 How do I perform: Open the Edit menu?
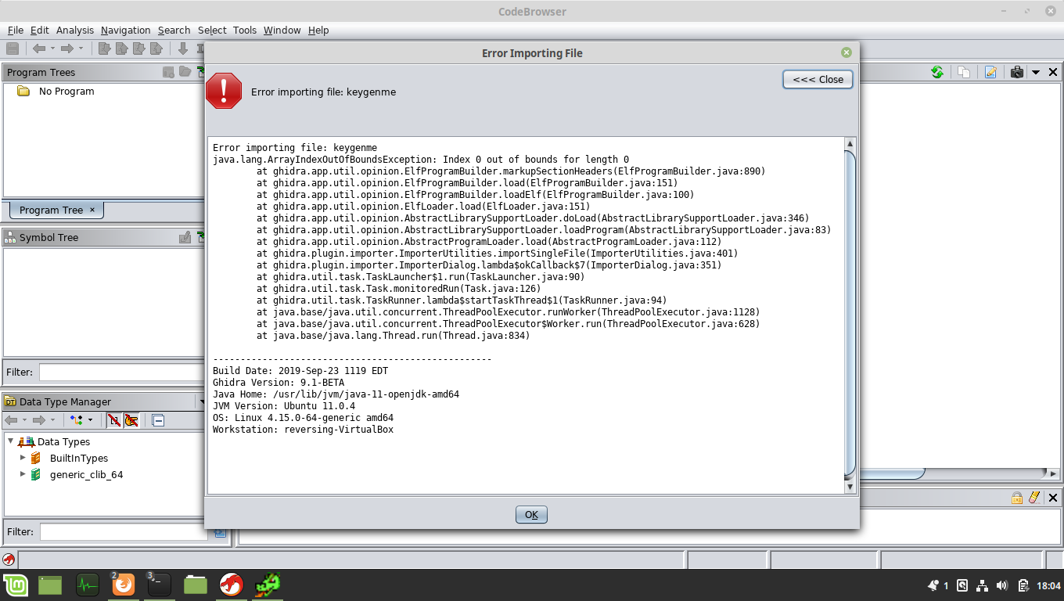[40, 30]
